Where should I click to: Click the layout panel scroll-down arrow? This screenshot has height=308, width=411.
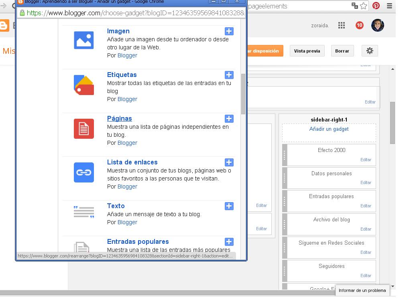(393, 286)
